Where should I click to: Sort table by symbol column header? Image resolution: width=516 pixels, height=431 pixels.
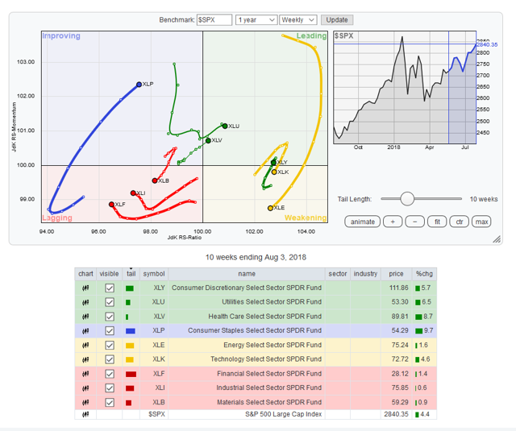click(x=154, y=274)
